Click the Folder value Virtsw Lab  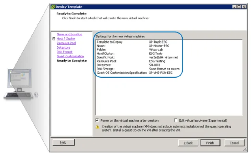pyautogui.click(x=156, y=49)
